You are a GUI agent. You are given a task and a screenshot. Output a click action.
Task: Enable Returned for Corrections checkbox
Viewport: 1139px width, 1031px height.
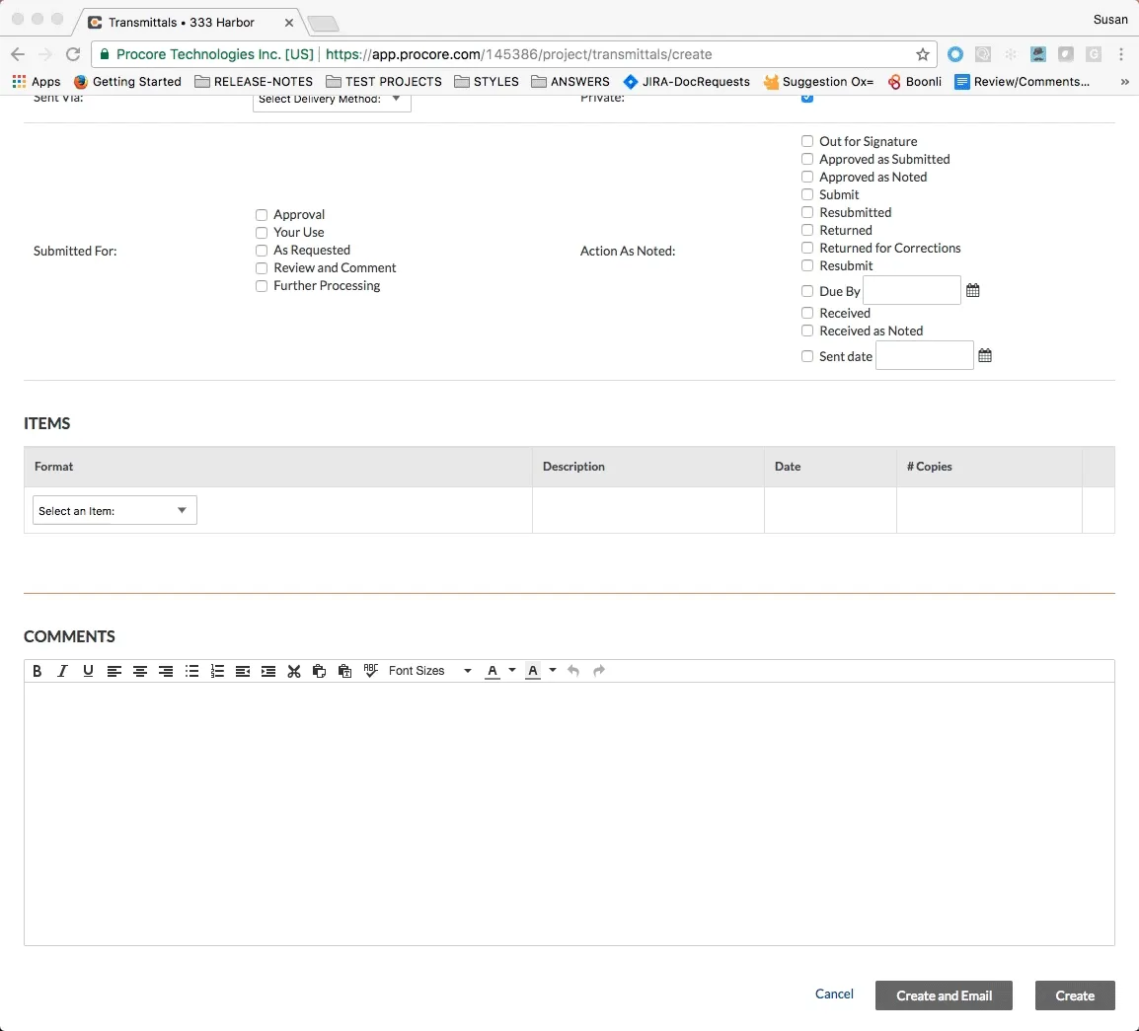click(807, 248)
